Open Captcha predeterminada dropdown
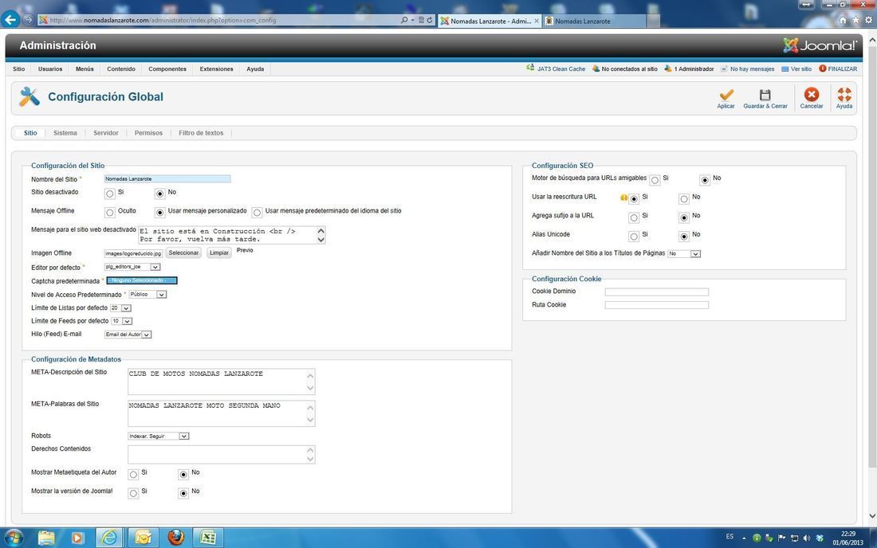Image resolution: width=877 pixels, height=548 pixels. coord(142,280)
